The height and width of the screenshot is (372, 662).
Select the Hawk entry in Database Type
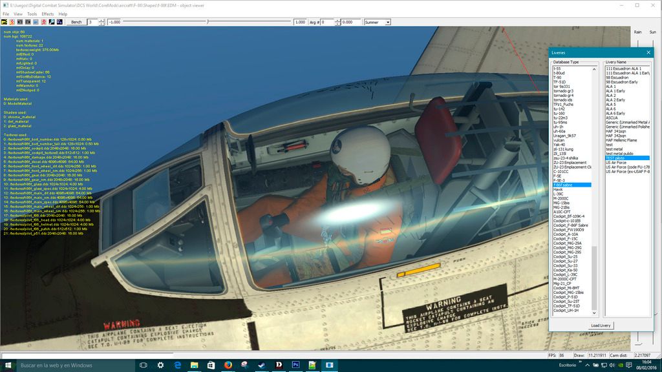click(x=557, y=189)
